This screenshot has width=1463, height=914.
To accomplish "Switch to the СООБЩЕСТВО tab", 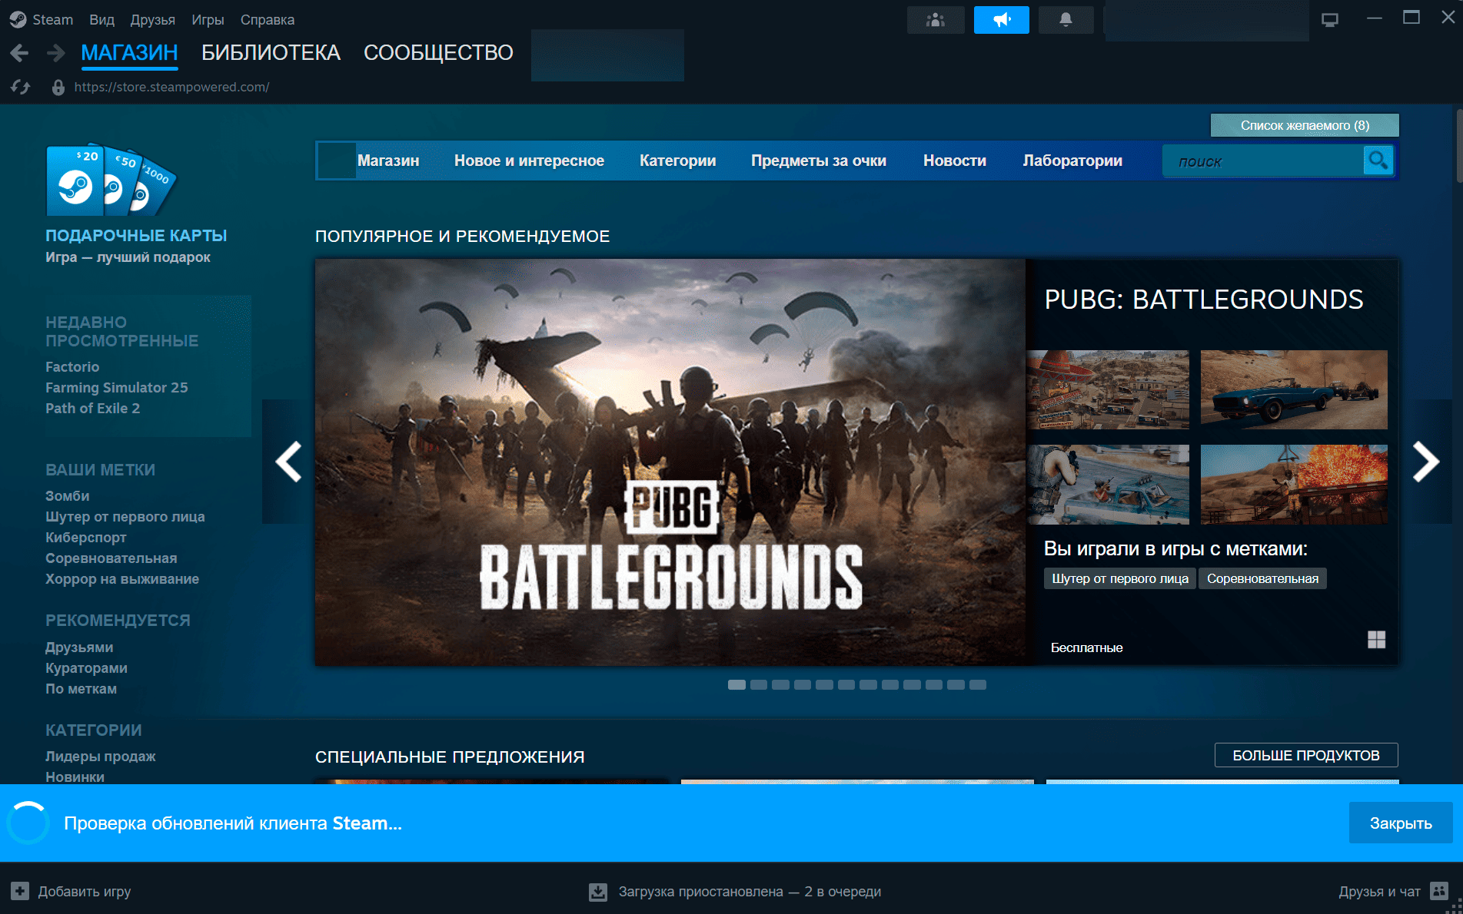I will [x=438, y=52].
